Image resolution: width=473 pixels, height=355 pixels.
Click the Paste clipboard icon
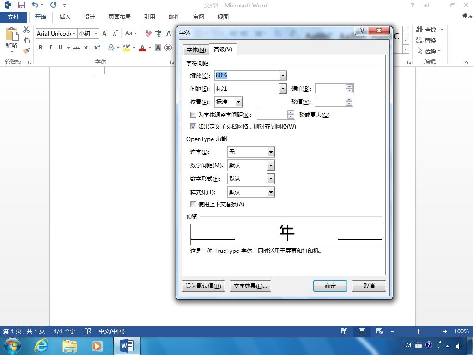(12, 34)
